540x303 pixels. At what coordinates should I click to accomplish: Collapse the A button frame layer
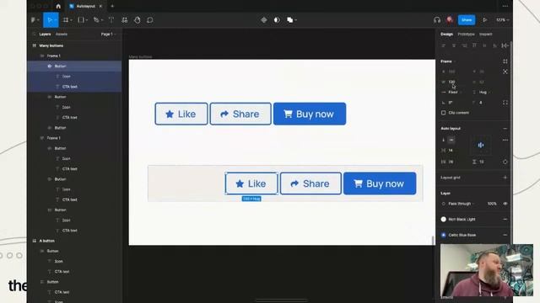34,241
